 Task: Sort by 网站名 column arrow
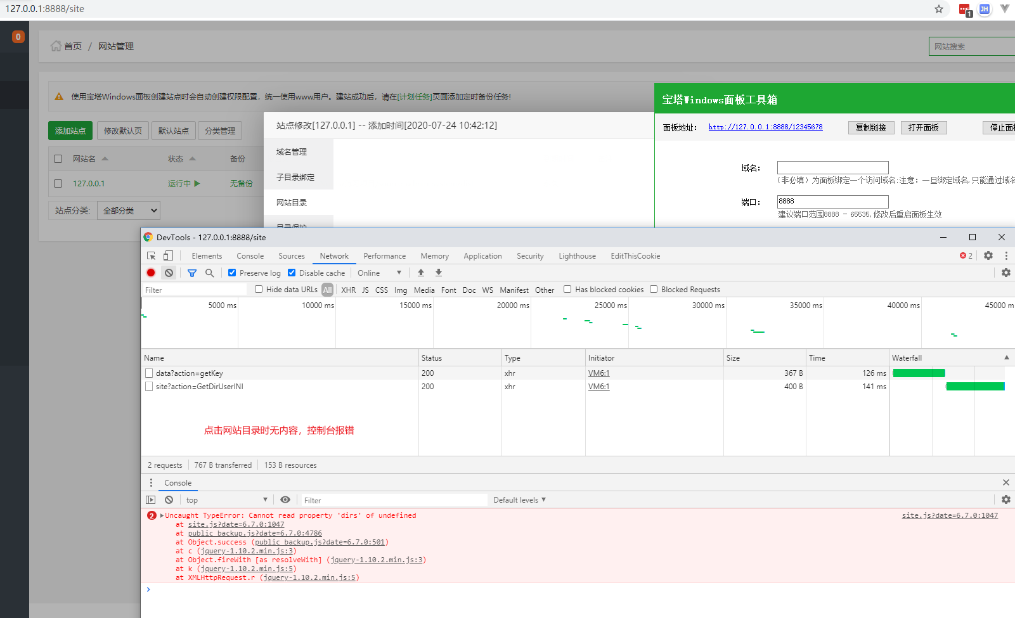[x=105, y=158]
